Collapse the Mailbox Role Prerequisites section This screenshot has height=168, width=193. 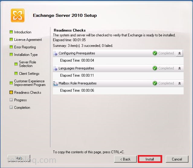pos(179,83)
